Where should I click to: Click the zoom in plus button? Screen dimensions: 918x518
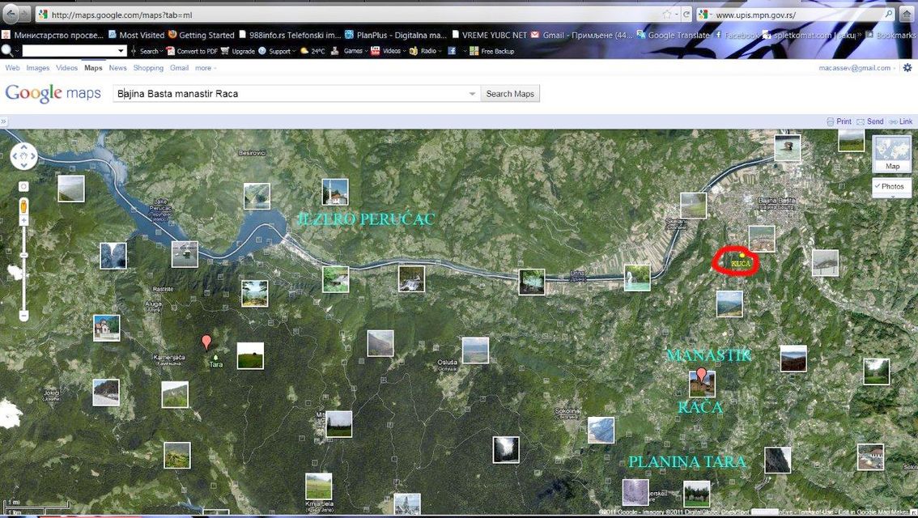(23, 220)
